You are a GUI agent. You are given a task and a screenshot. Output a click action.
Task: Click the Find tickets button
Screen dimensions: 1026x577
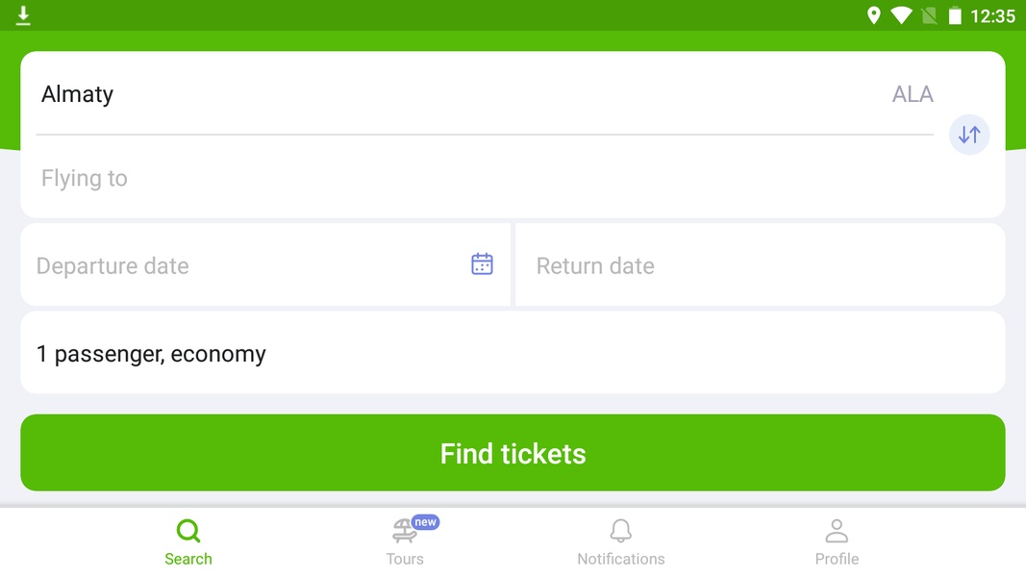[x=513, y=453]
